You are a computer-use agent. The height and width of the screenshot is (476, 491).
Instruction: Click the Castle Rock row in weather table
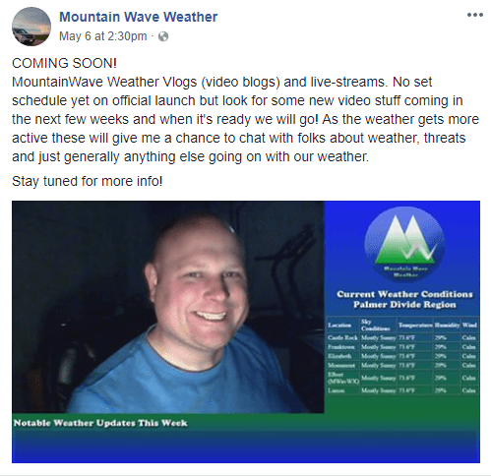pos(402,337)
